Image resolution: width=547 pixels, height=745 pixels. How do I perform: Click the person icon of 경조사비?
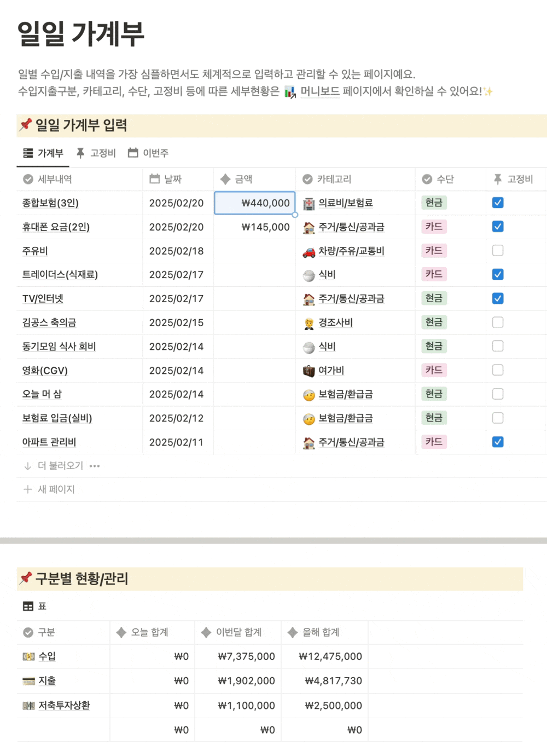coord(309,324)
